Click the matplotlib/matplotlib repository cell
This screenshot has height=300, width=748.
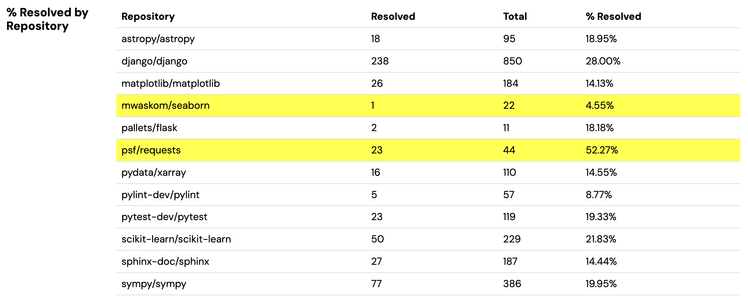click(x=171, y=83)
